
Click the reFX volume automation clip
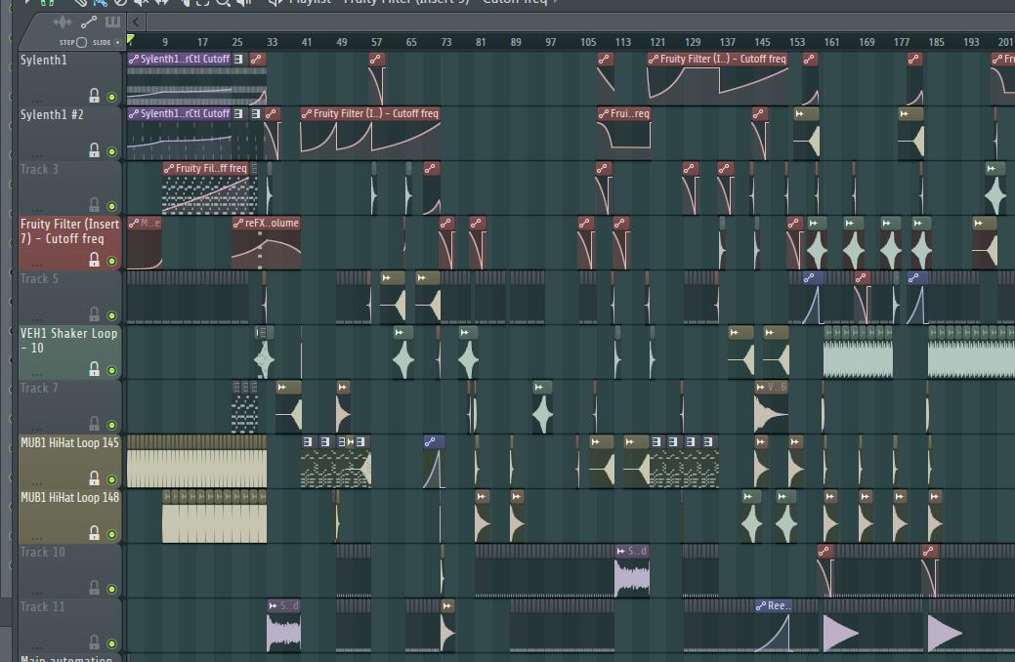click(266, 224)
